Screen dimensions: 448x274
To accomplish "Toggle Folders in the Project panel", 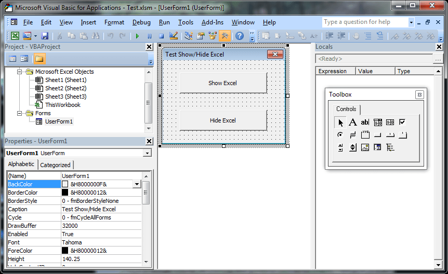I will point(39,59).
